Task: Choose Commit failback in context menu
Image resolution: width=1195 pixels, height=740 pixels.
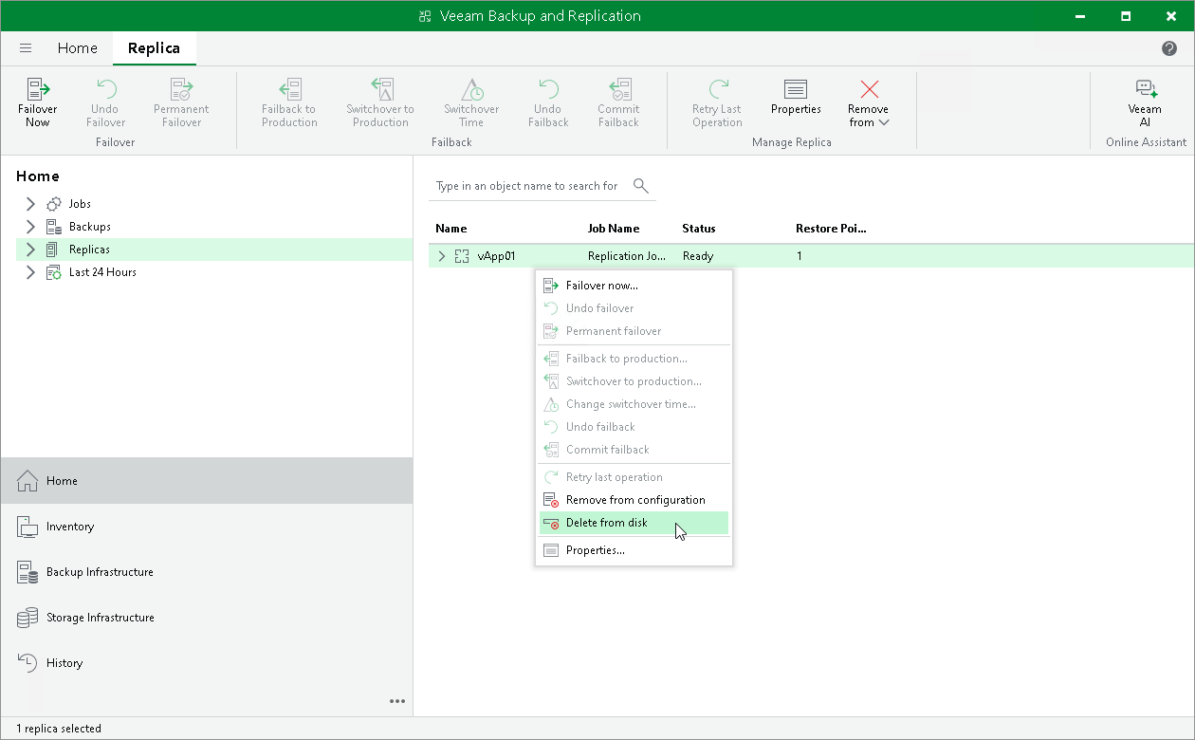Action: (634, 450)
